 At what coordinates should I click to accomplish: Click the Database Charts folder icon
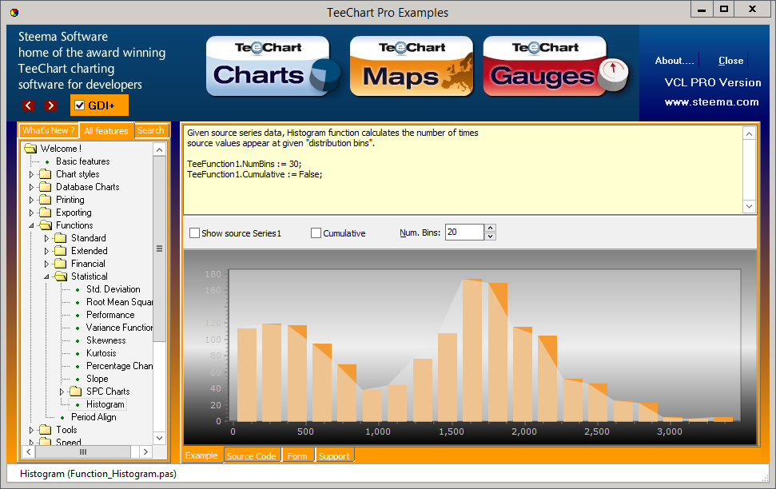(x=46, y=187)
